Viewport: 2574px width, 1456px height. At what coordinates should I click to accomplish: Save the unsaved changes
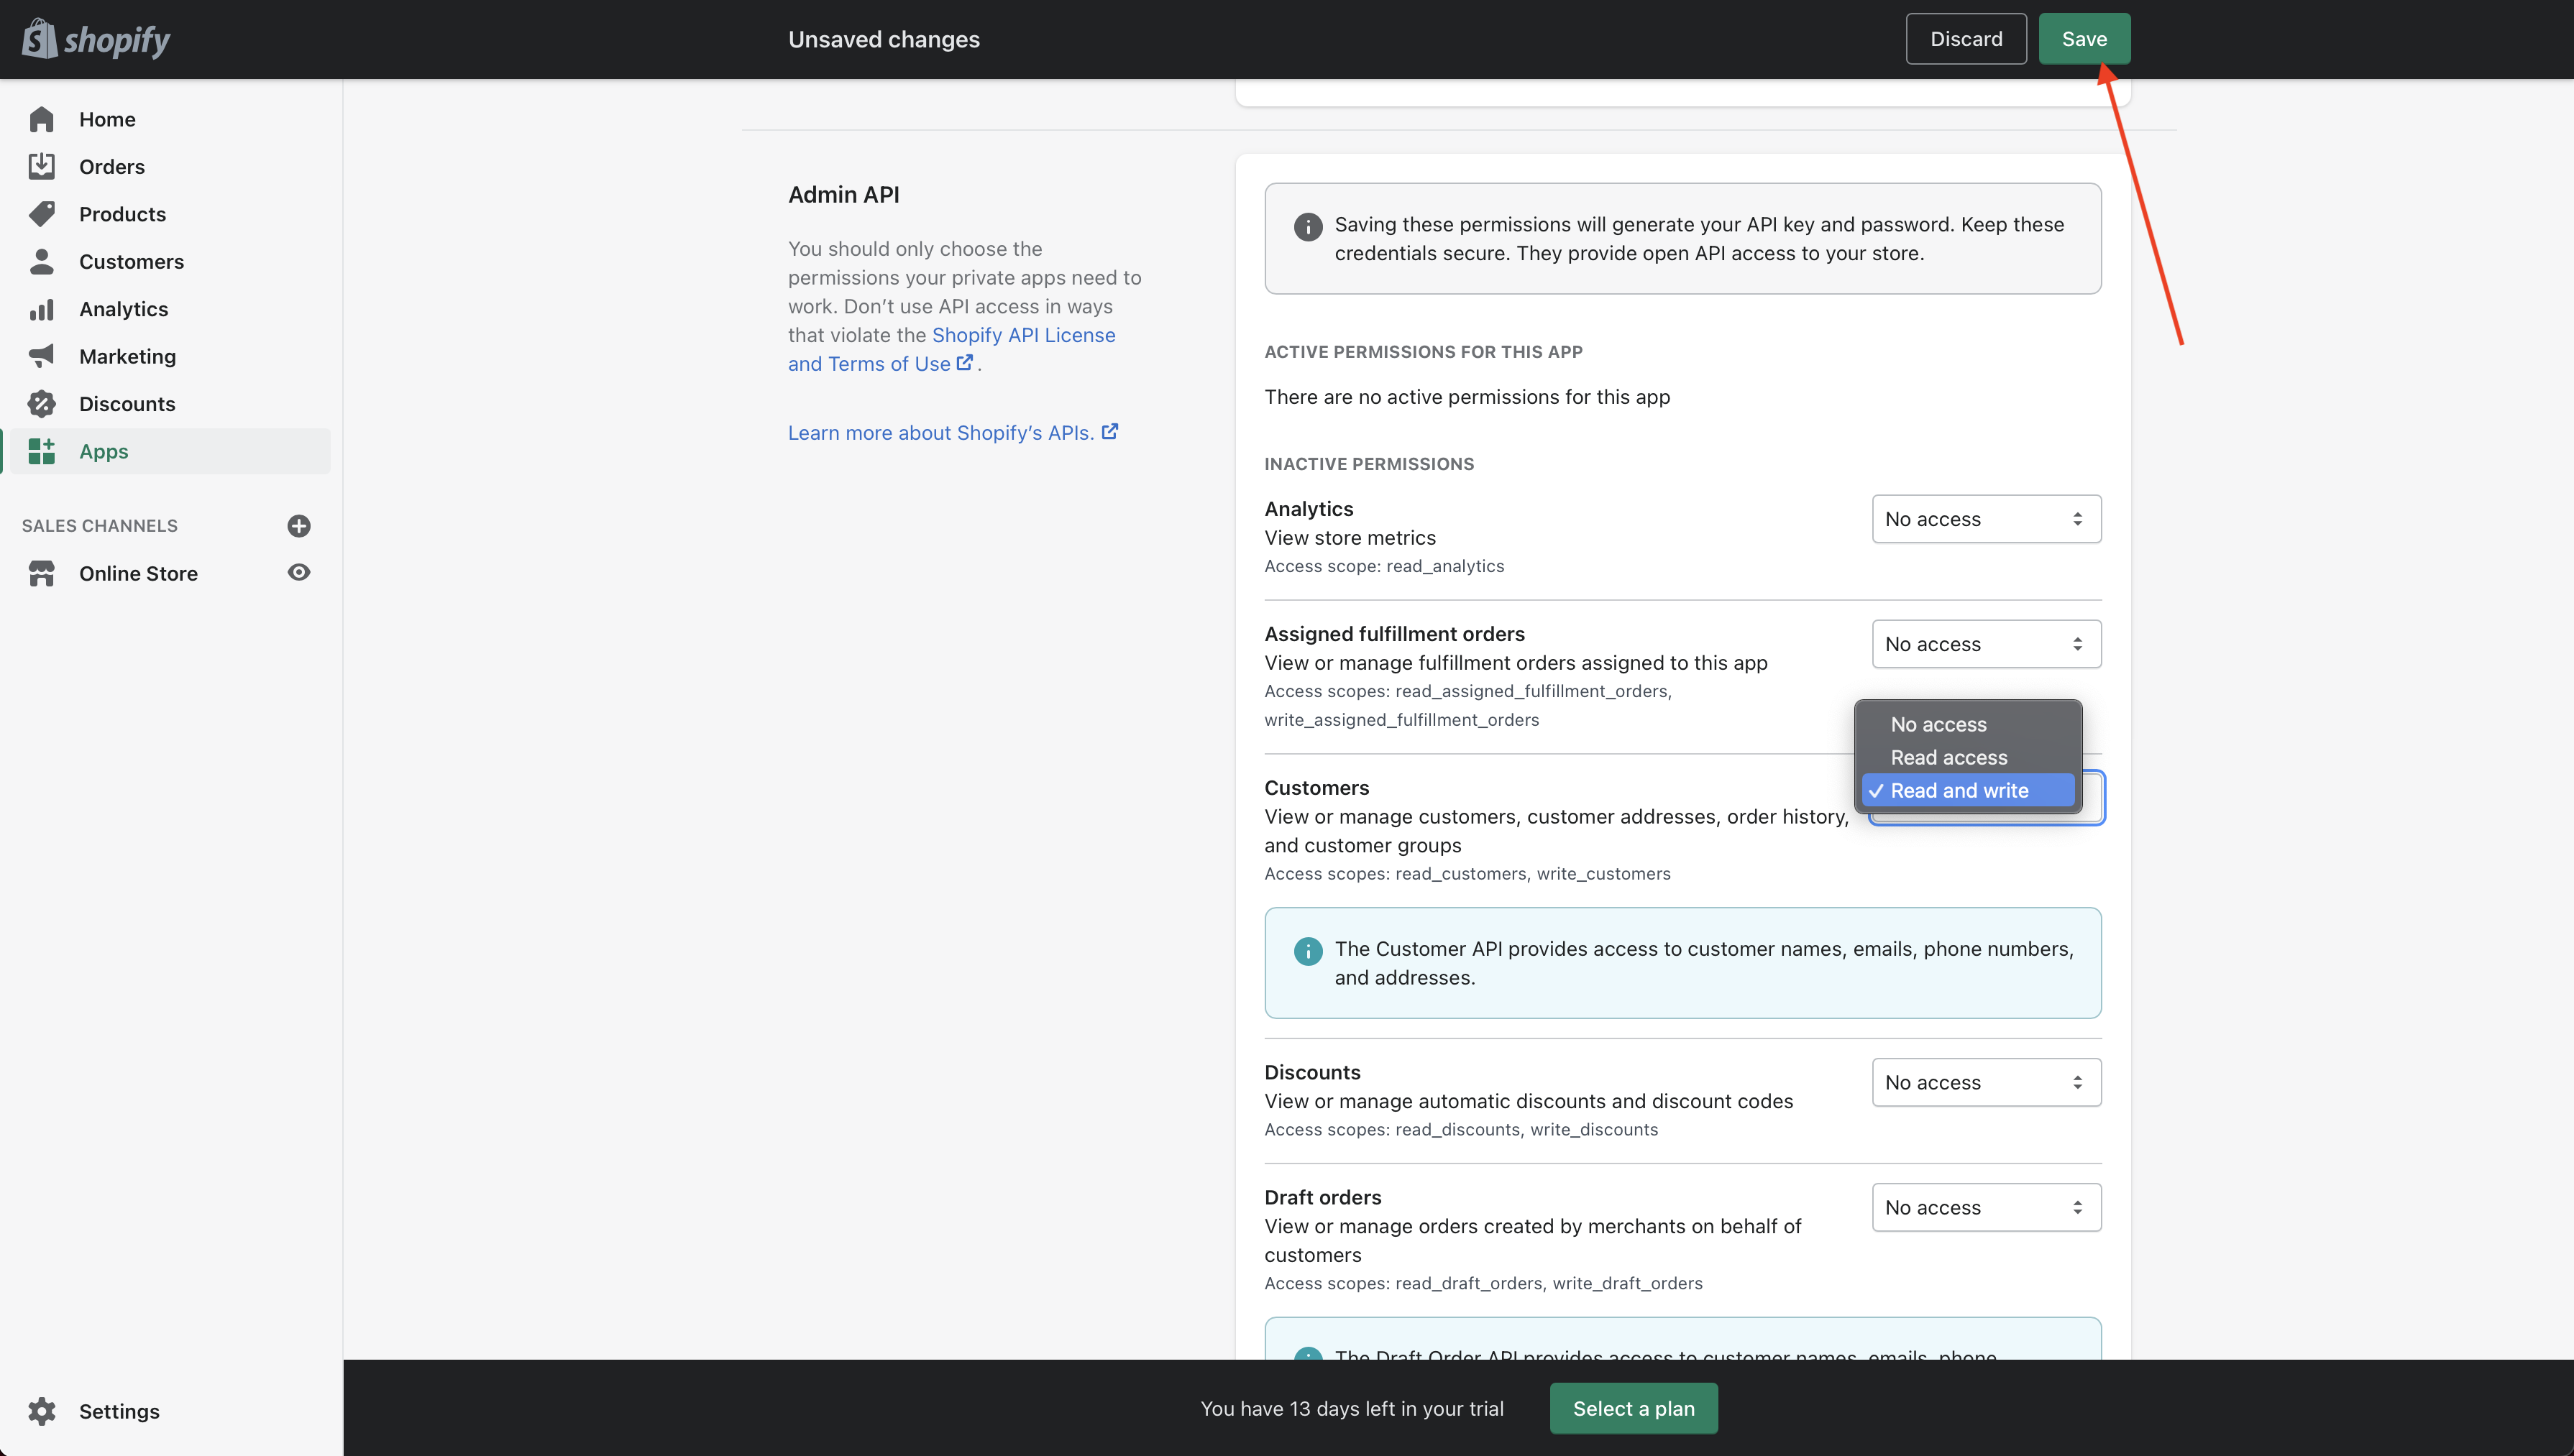2084,39
